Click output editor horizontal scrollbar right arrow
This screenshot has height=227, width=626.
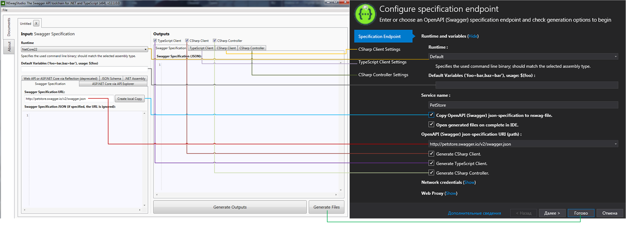click(x=336, y=195)
